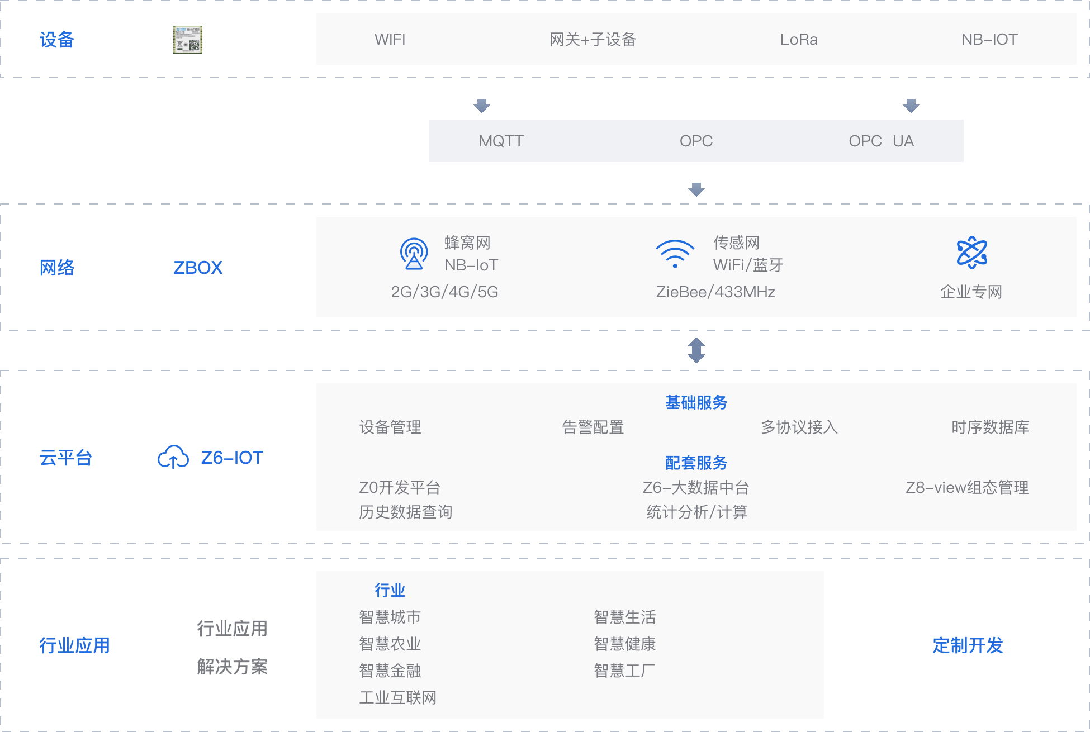
Task: Click the WiFi/蓝牙 text
Action: (748, 265)
